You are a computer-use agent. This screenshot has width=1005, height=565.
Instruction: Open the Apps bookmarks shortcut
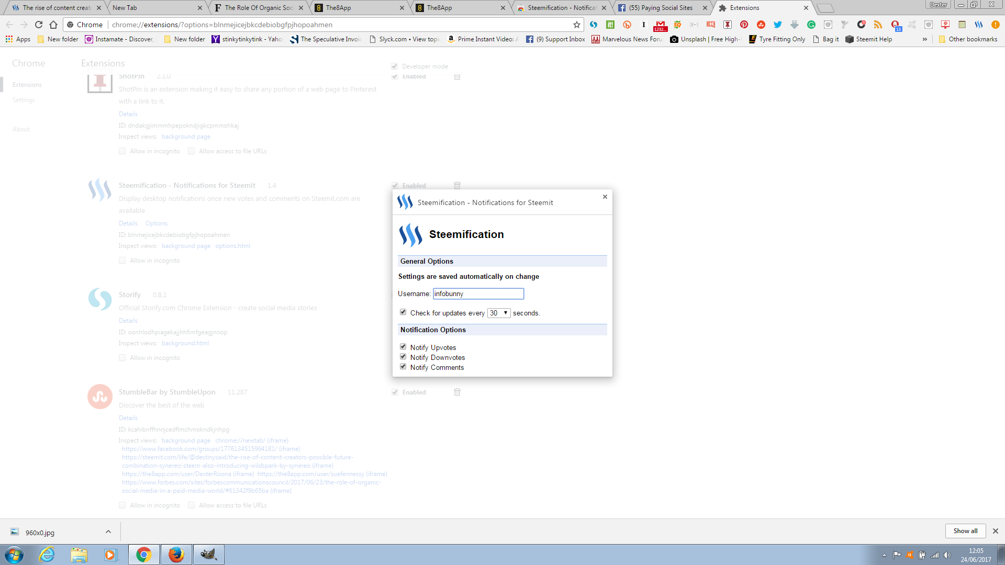click(x=18, y=39)
